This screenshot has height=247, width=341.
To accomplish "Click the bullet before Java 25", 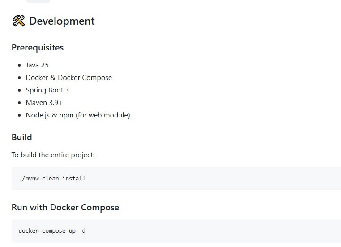I will pyautogui.click(x=19, y=65).
